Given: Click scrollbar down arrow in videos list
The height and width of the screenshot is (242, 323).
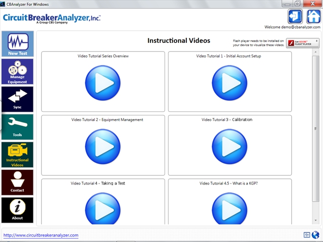Looking at the screenshot, I should click(x=315, y=220).
